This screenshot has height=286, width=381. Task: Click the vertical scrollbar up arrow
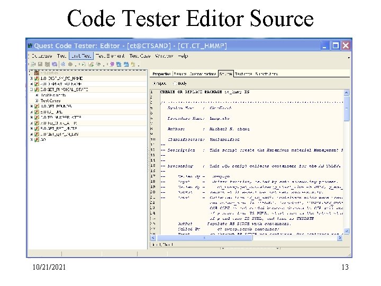(347, 93)
